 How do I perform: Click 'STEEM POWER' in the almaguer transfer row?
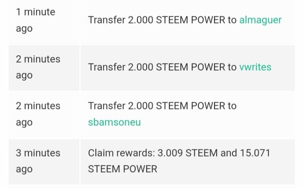(190, 20)
